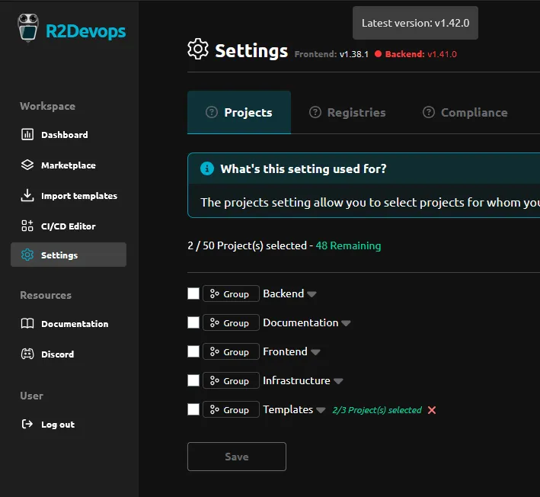
Task: Expand the Backend group arrow
Action: pyautogui.click(x=312, y=294)
